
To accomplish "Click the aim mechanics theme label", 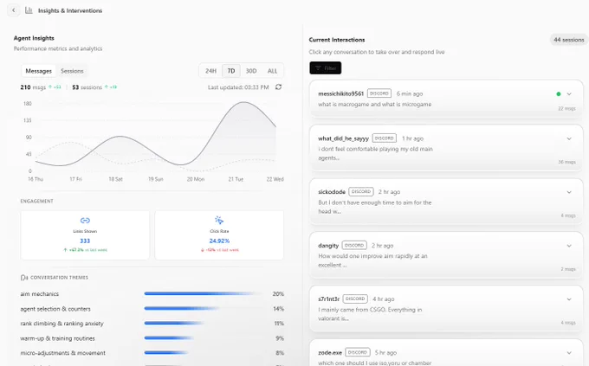I will (40, 294).
